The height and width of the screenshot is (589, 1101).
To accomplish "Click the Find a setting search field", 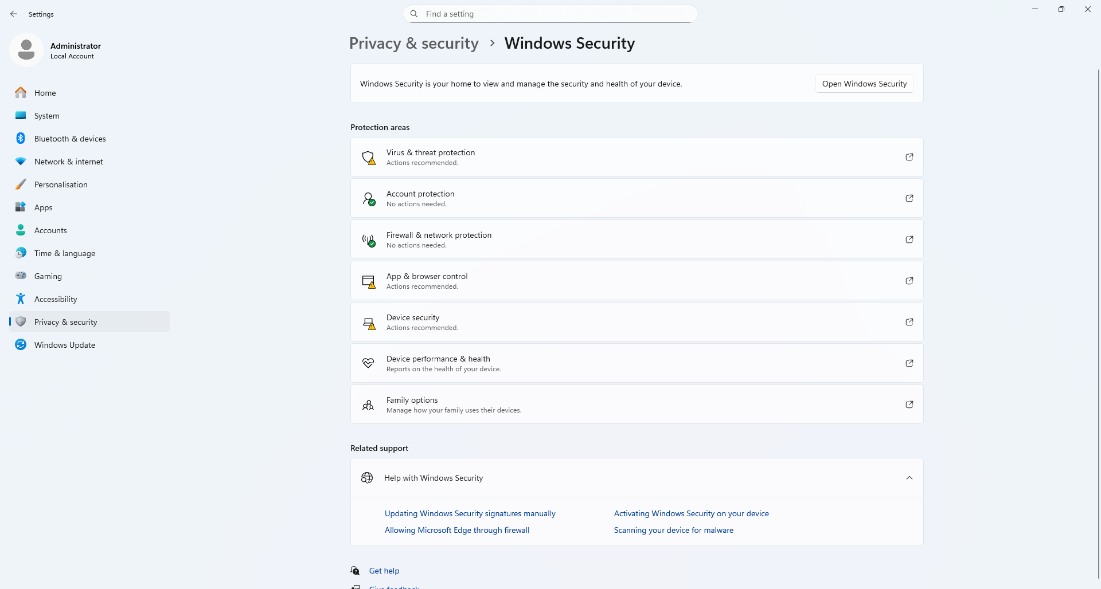I will pos(550,14).
